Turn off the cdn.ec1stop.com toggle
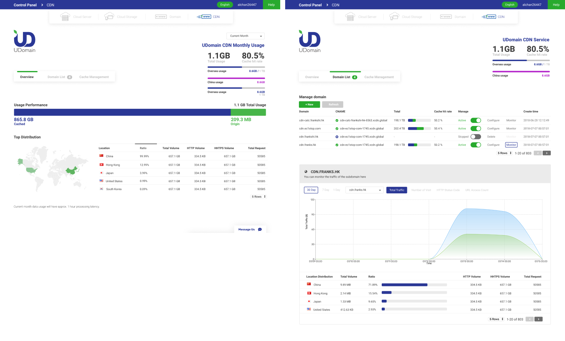 (x=476, y=129)
